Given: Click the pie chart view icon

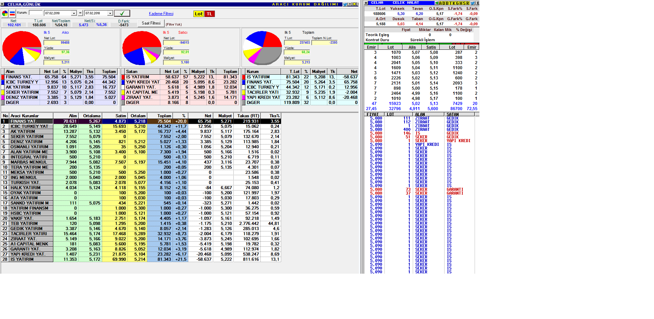Looking at the screenshot, I should pyautogui.click(x=5, y=14).
